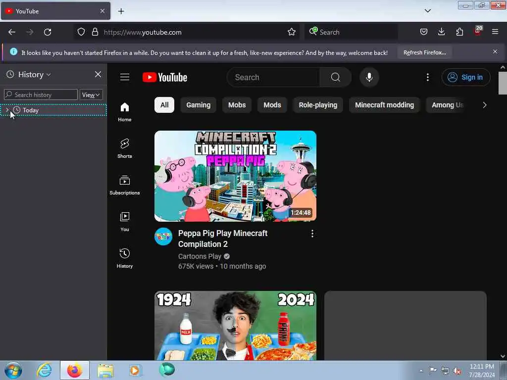Select the Gaming filter chip
Viewport: 507px width, 380px height.
click(x=198, y=105)
